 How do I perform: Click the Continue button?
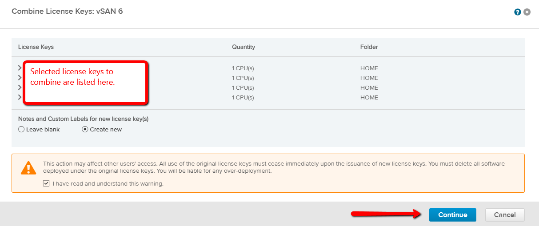(453, 215)
